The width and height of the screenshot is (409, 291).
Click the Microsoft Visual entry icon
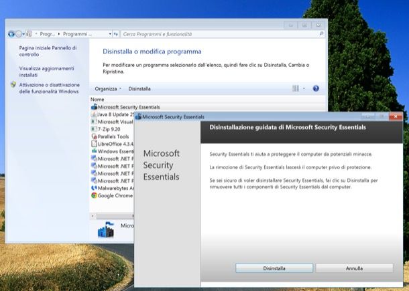(94, 122)
